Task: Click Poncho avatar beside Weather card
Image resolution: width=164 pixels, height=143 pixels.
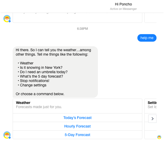Action: pyautogui.click(x=7, y=135)
